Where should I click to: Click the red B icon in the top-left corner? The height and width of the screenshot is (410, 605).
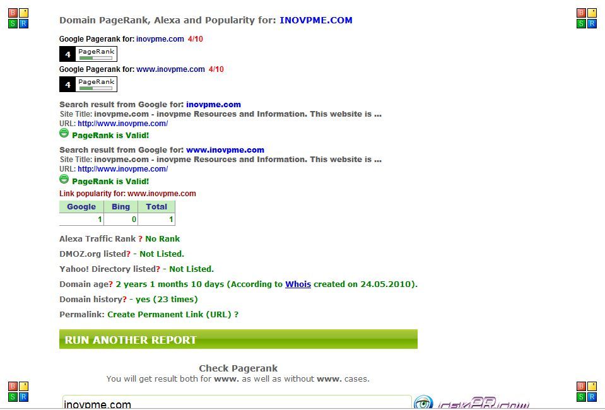coord(13,13)
